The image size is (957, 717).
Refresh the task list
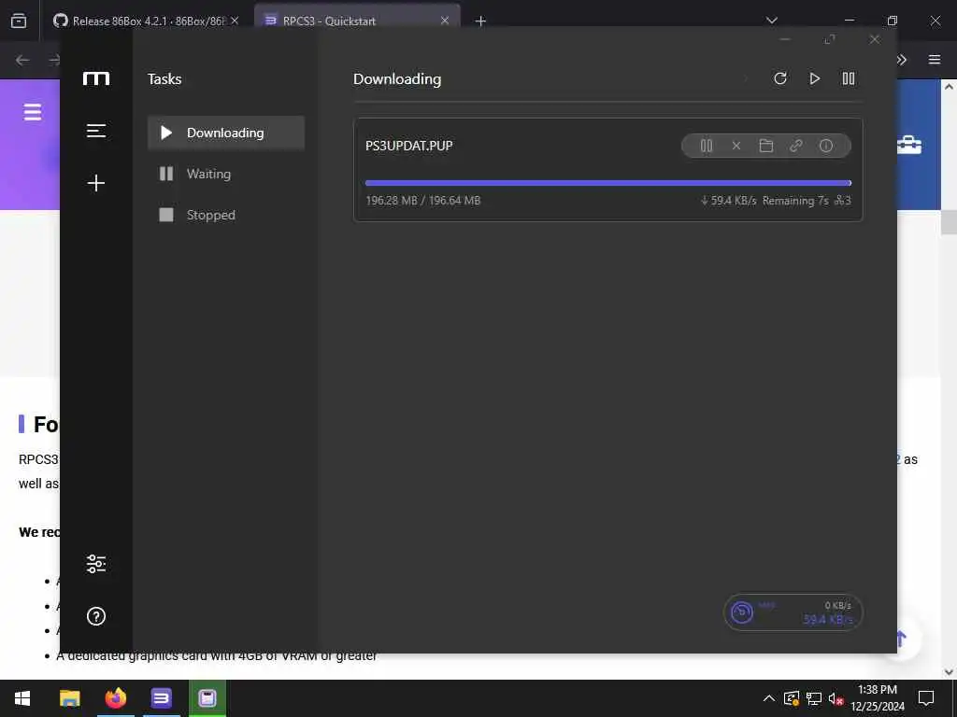780,78
